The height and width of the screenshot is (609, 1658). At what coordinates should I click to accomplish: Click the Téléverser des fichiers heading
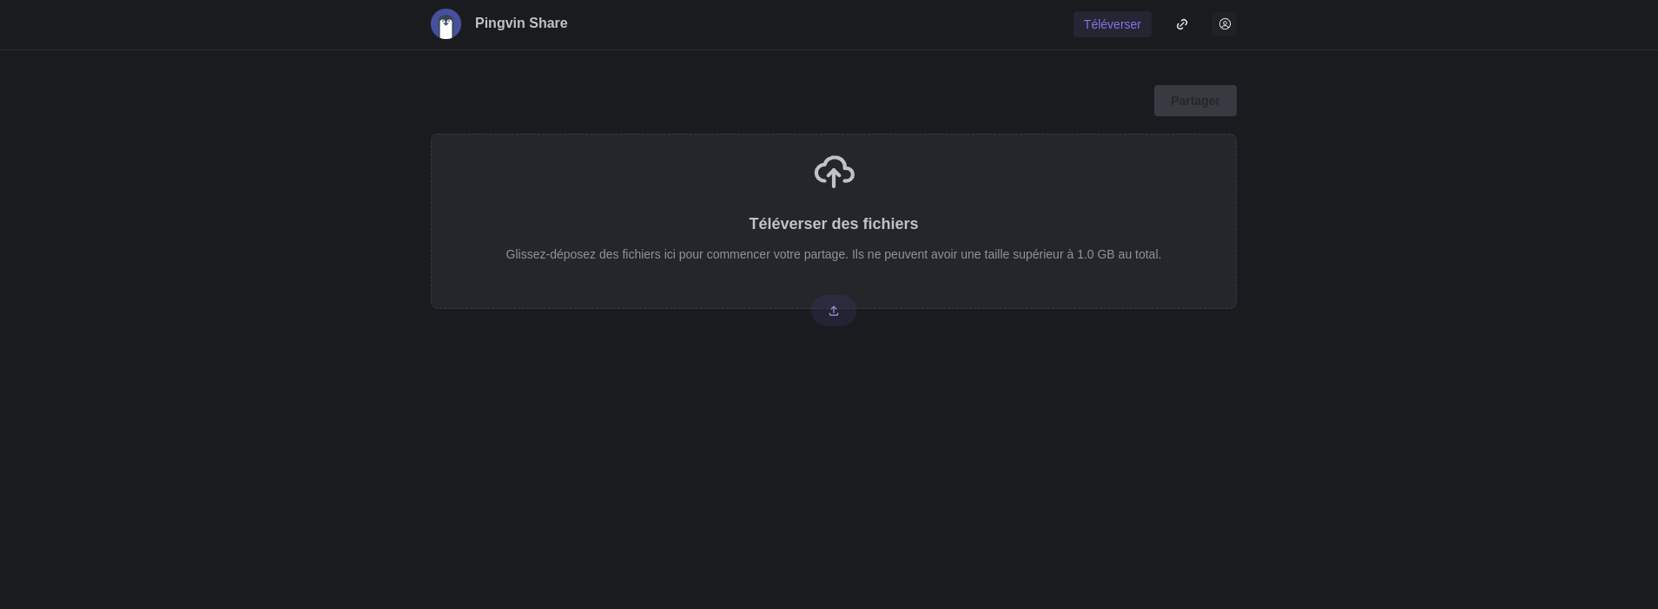point(834,224)
